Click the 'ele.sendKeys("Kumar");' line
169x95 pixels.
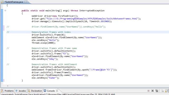coord(45,78)
